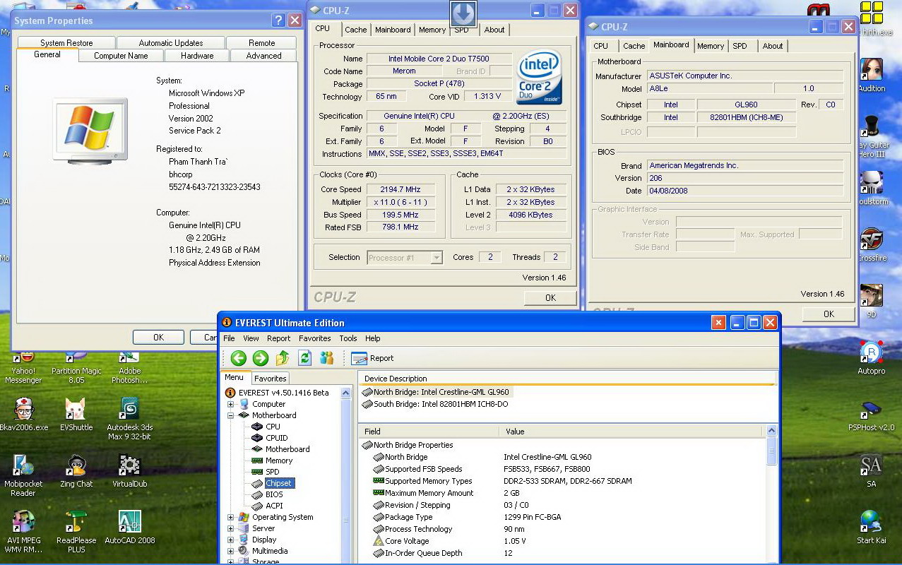Click the EVEREST tree scrollbar up arrow

tap(346, 393)
